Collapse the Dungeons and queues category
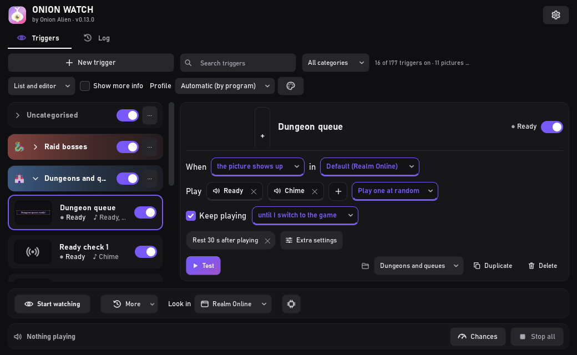This screenshot has height=355, width=577. [36, 179]
